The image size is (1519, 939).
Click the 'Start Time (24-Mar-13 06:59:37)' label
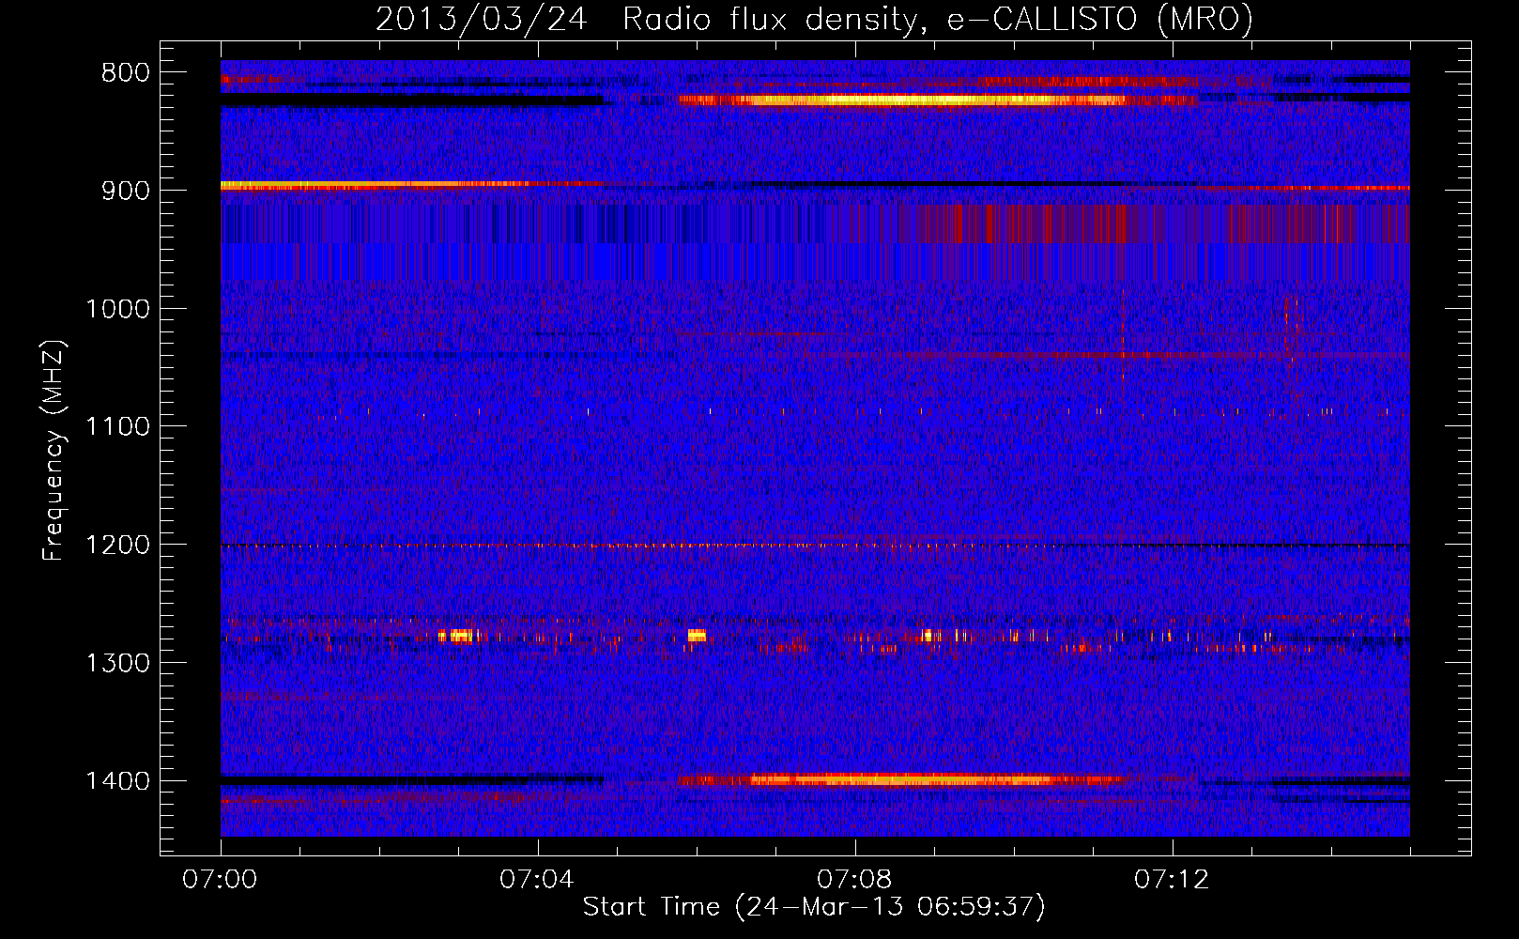point(814,906)
